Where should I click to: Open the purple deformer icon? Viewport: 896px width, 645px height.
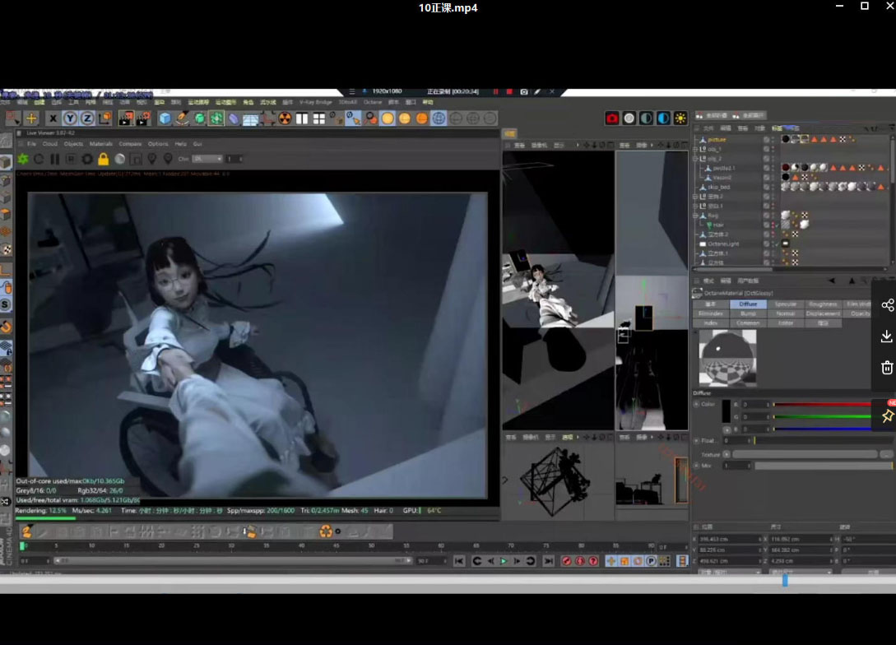234,118
